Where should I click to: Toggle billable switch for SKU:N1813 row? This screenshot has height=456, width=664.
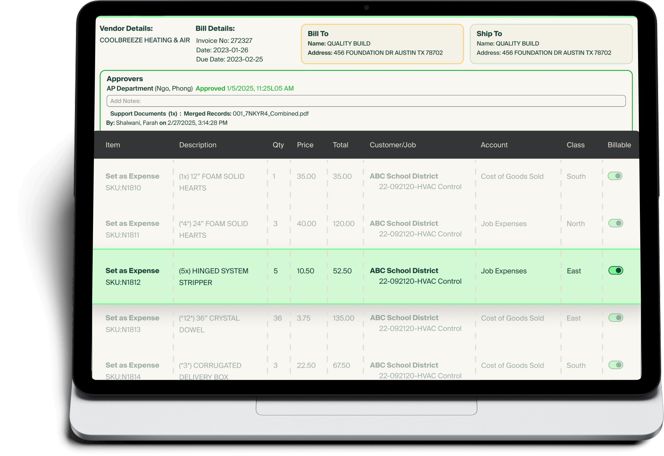(x=615, y=318)
